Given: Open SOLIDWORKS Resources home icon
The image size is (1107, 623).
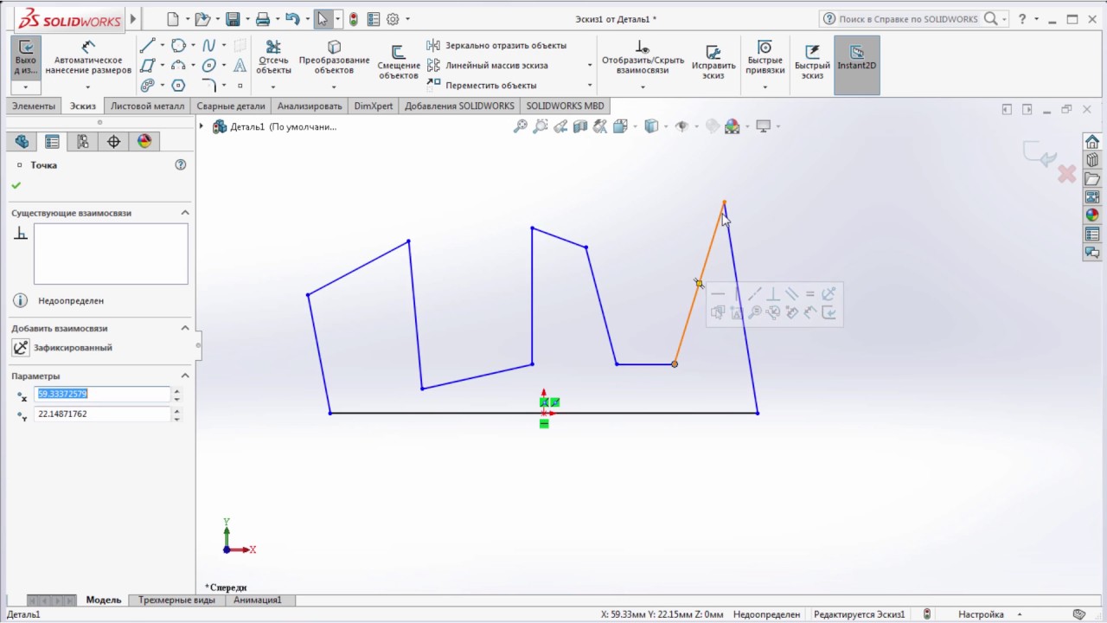Looking at the screenshot, I should click(x=1092, y=142).
